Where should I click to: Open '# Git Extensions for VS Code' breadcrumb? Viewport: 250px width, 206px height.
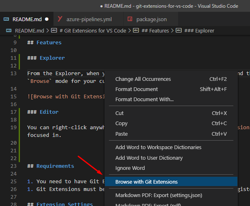[x=93, y=30]
